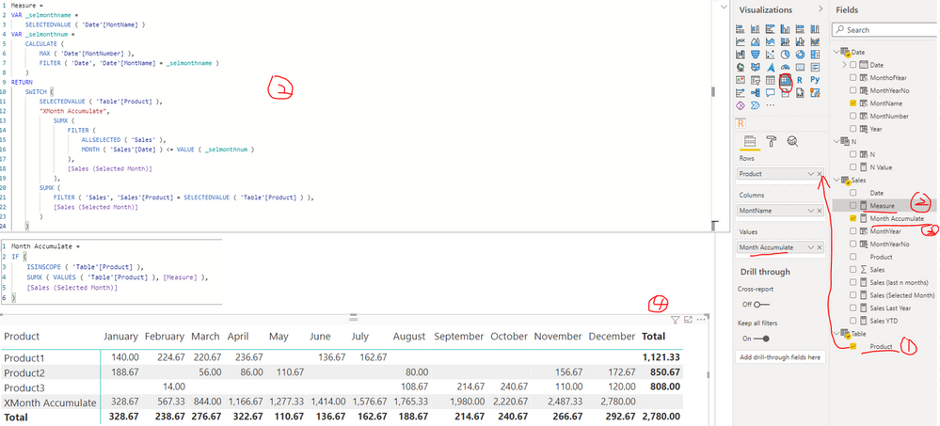Click the Product1 row header
Screen dimensions: 940x426
(24, 357)
